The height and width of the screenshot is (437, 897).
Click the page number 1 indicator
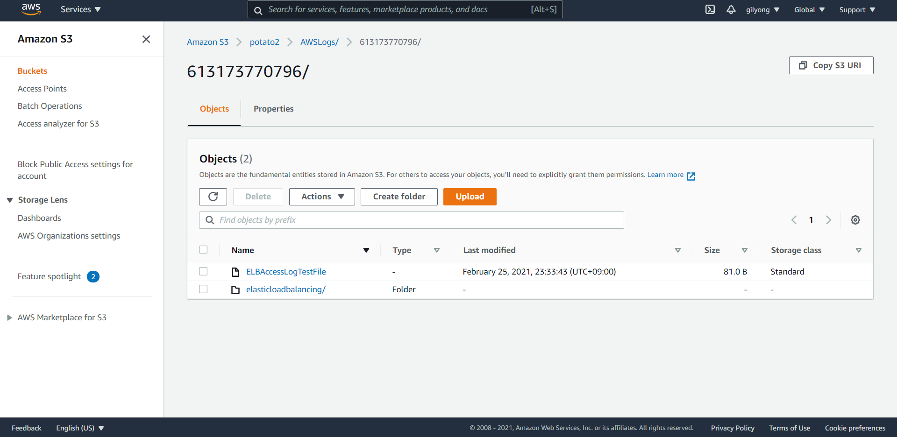(811, 220)
